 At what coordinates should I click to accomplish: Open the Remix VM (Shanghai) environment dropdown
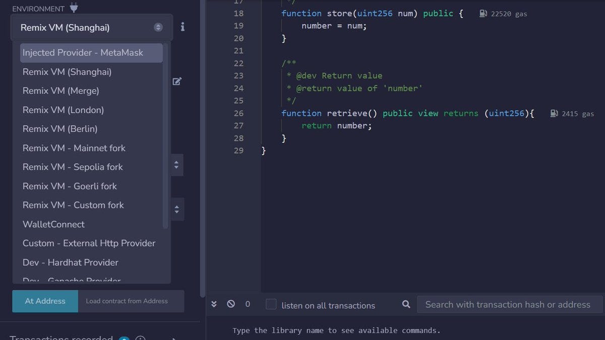click(x=91, y=27)
